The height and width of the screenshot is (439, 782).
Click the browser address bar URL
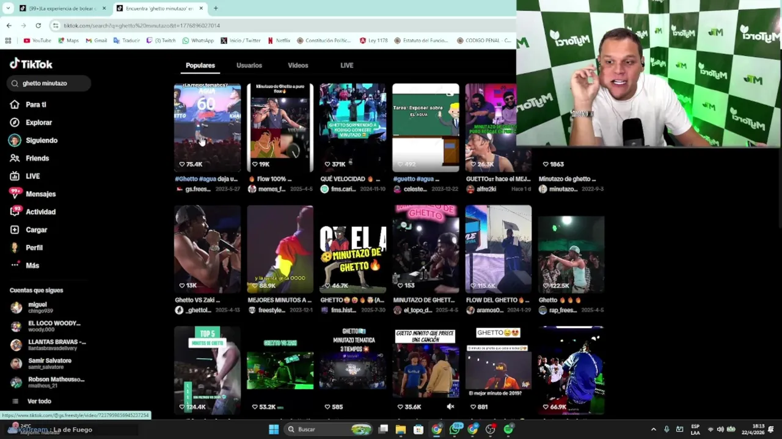click(x=142, y=26)
